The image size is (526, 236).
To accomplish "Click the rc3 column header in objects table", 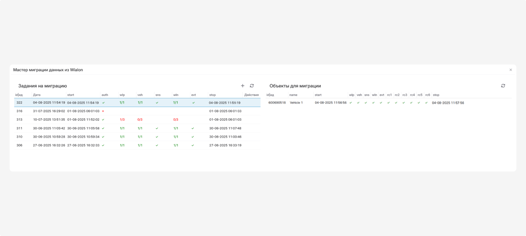I will click(405, 95).
